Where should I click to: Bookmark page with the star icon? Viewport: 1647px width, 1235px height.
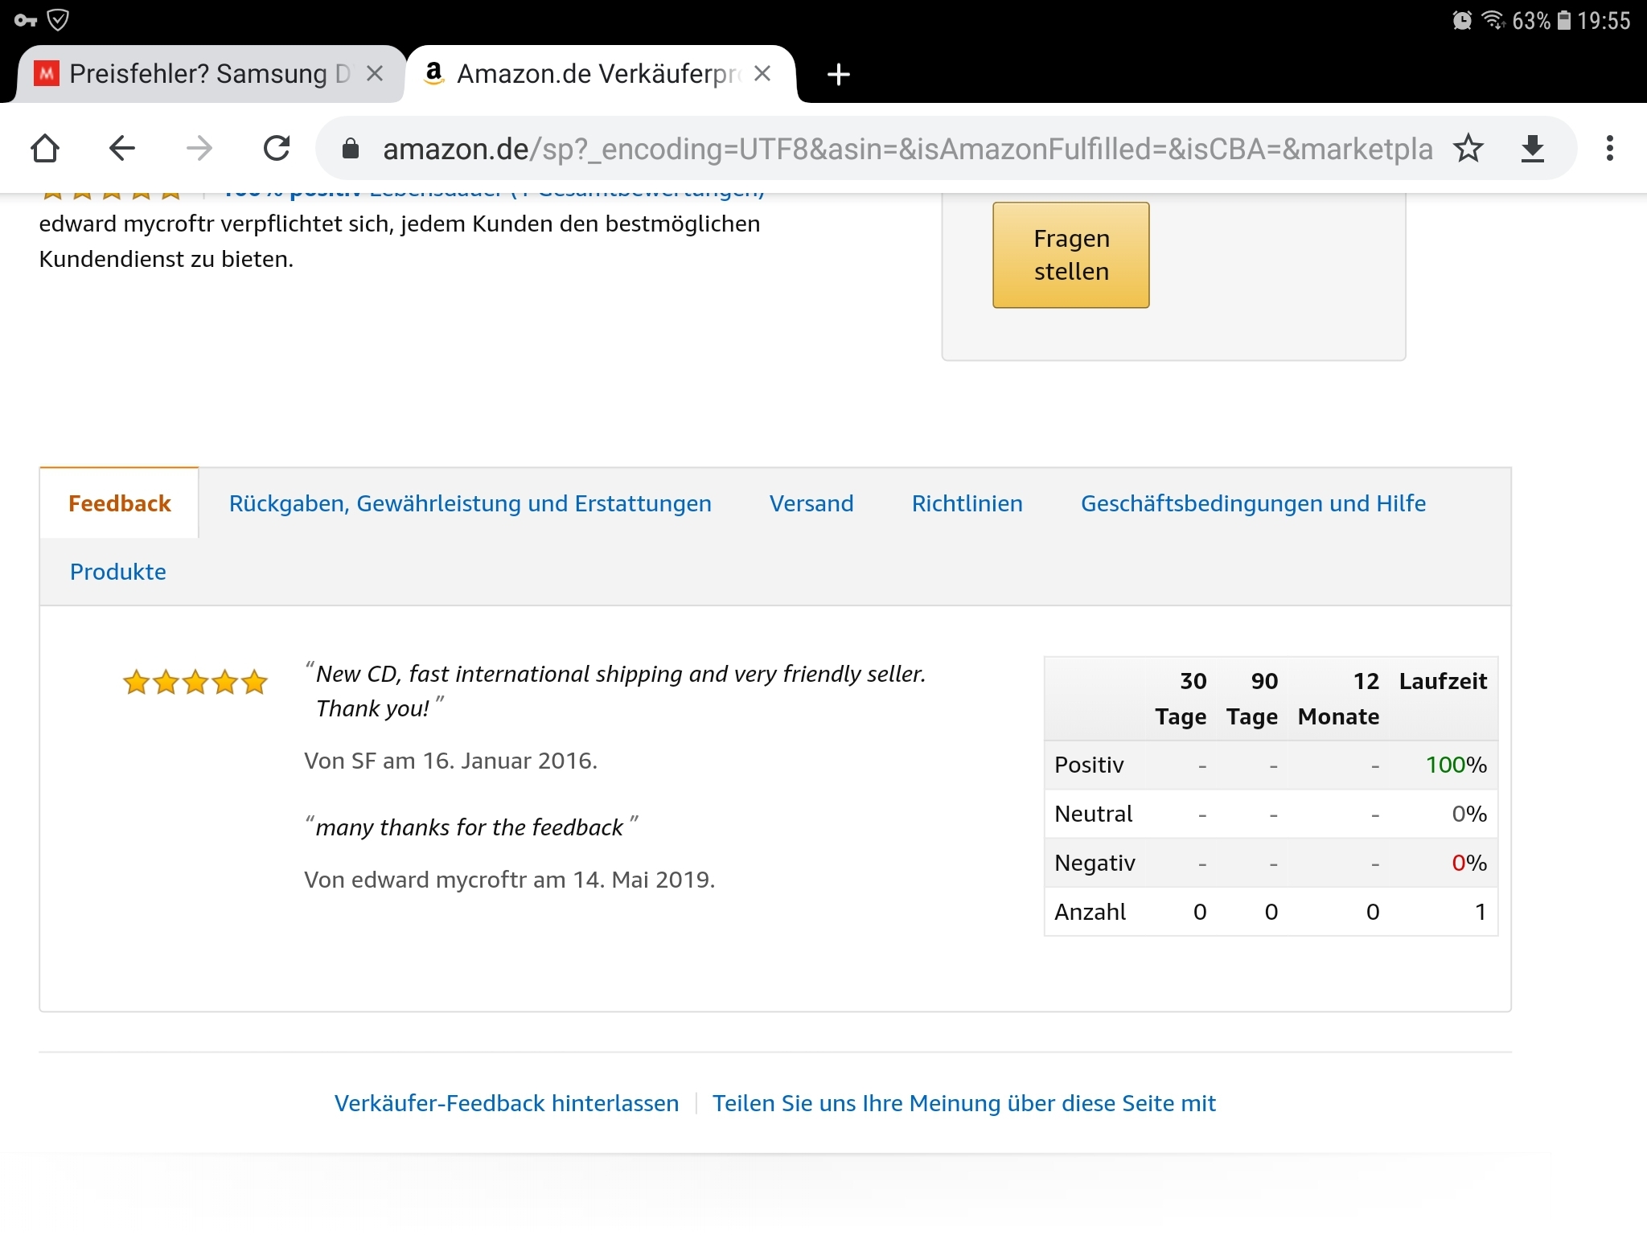pyautogui.click(x=1468, y=149)
